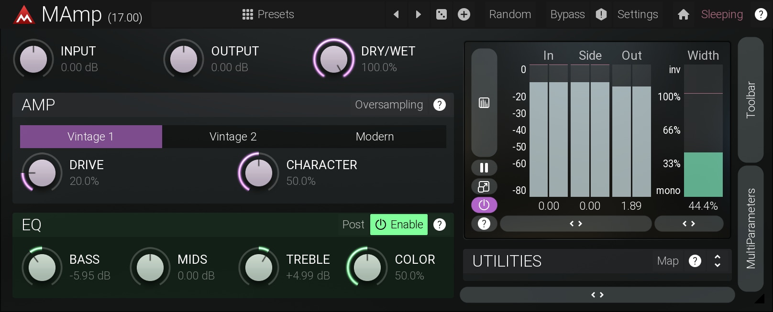Toggle the EQ Enable button
This screenshot has width=773, height=312.
(x=399, y=225)
